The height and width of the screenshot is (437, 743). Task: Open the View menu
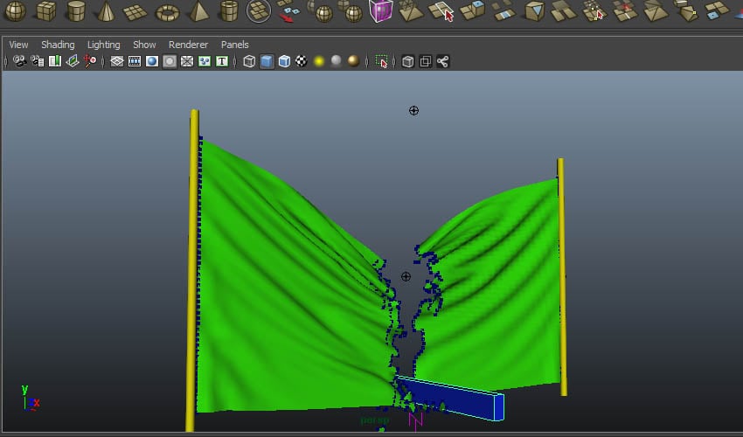(x=18, y=45)
